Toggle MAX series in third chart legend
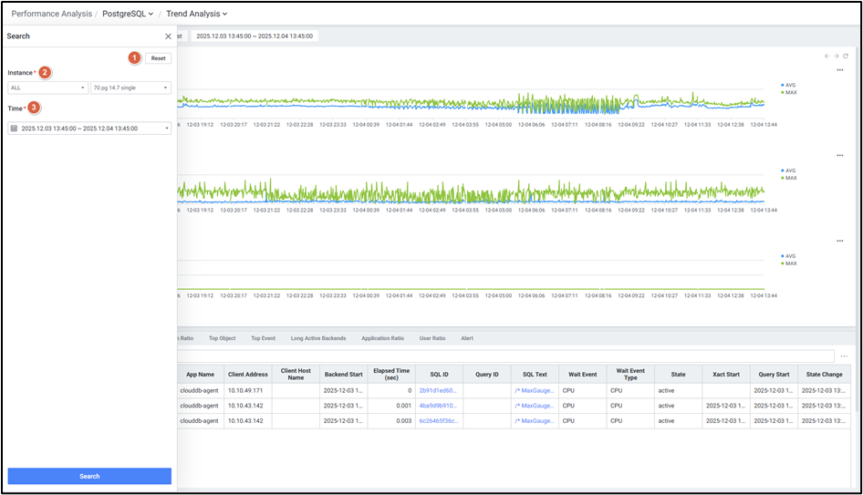This screenshot has width=863, height=495. (789, 263)
